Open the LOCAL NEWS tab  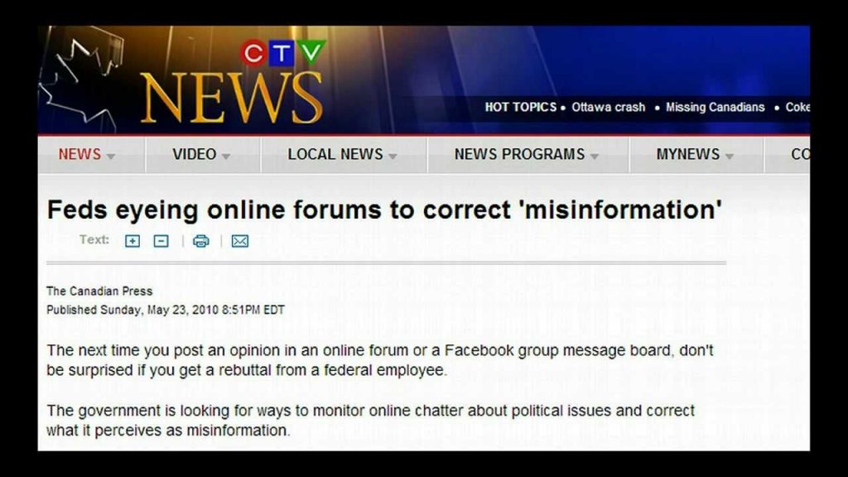pyautogui.click(x=335, y=155)
